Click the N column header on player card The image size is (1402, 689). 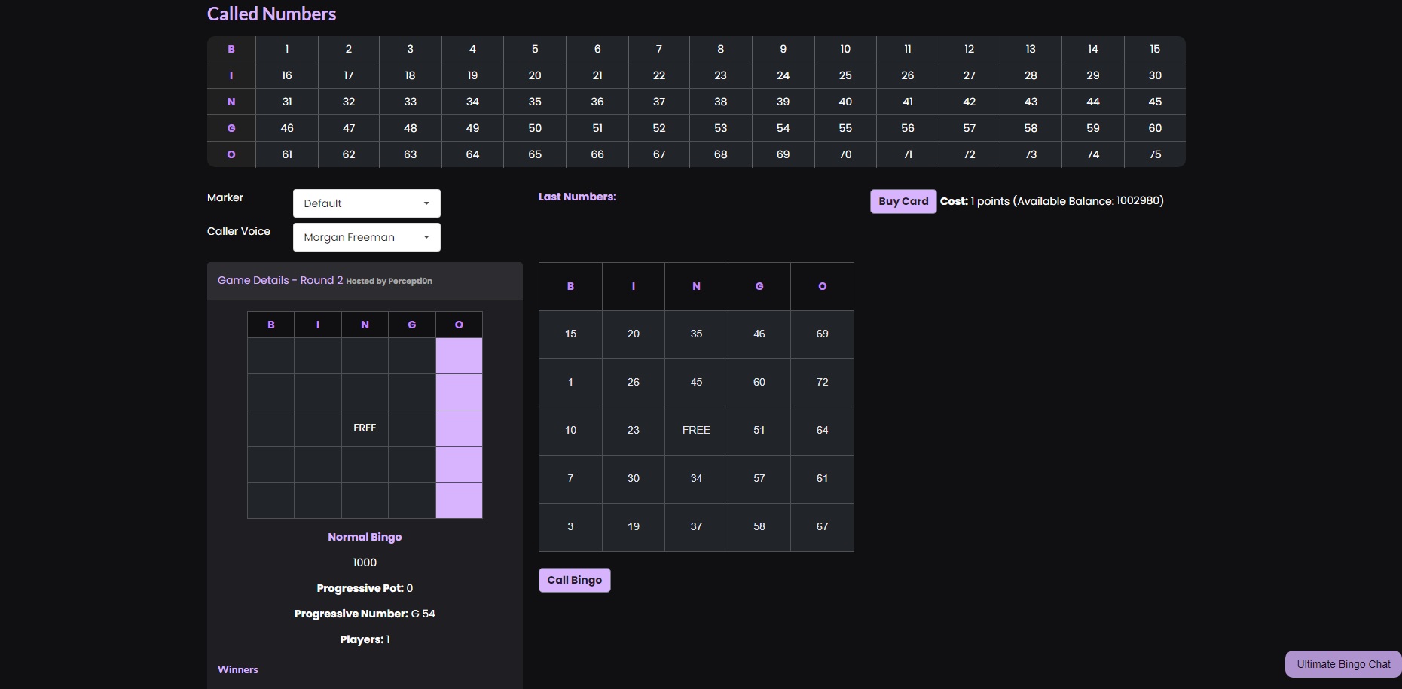tap(696, 287)
